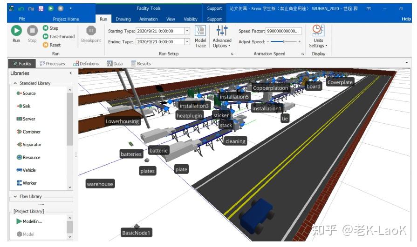
Task: Adjust the animation Speed slider
Action: [x=284, y=42]
